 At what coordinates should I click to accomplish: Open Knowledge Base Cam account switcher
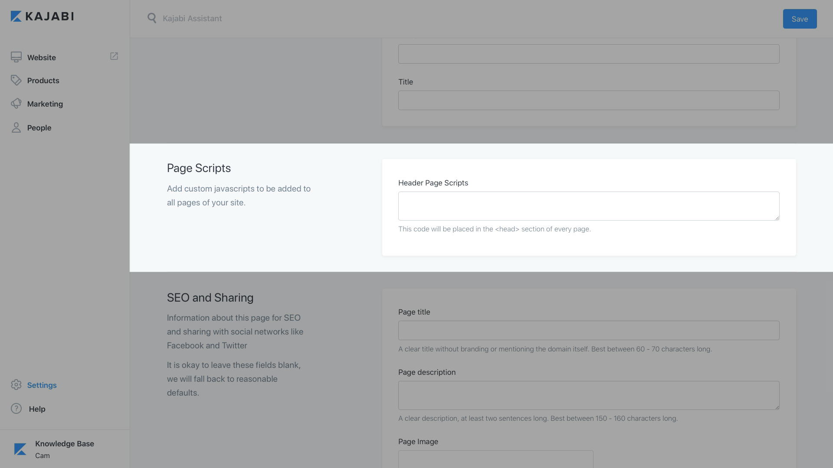click(x=64, y=449)
